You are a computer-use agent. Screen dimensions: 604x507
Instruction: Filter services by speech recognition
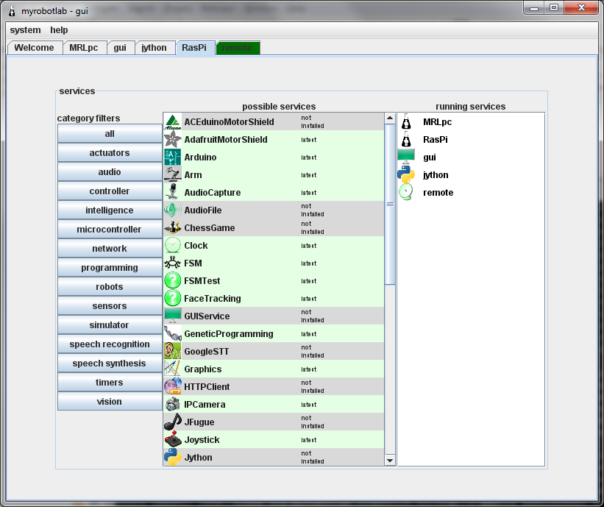110,344
